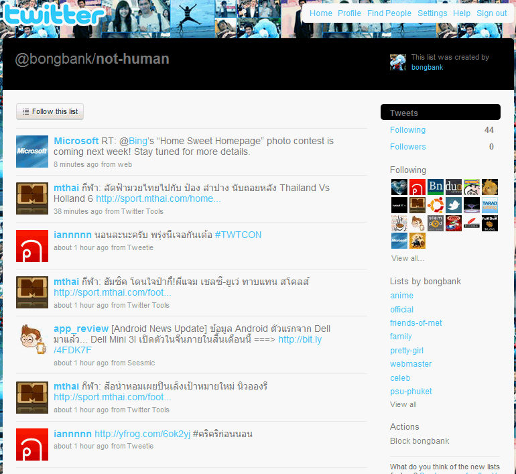Click 'View all...' under the Following avatars
516x474 pixels.
407,258
